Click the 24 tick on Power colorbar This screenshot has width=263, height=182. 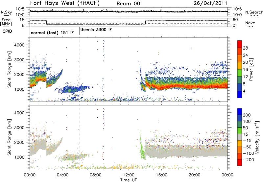tap(245, 55)
